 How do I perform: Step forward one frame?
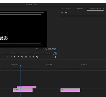point(18,57)
